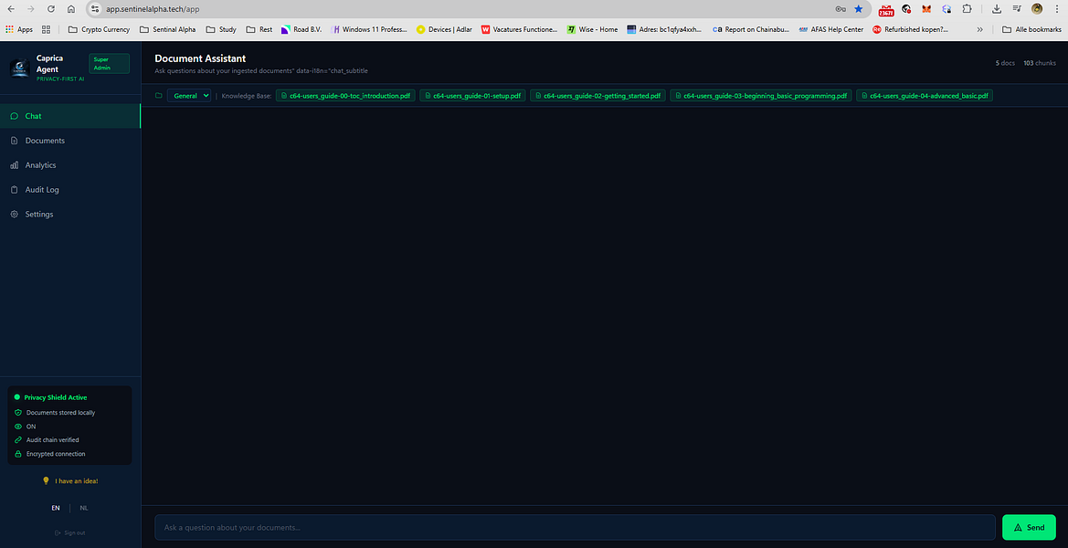This screenshot has width=1068, height=548.
Task: Open the Audit Log page
Action: (x=70, y=189)
